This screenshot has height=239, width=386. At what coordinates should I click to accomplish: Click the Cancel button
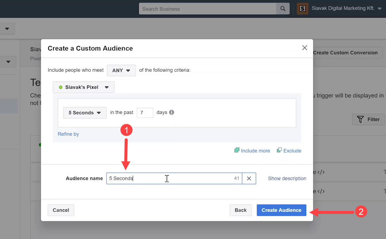[61, 210]
